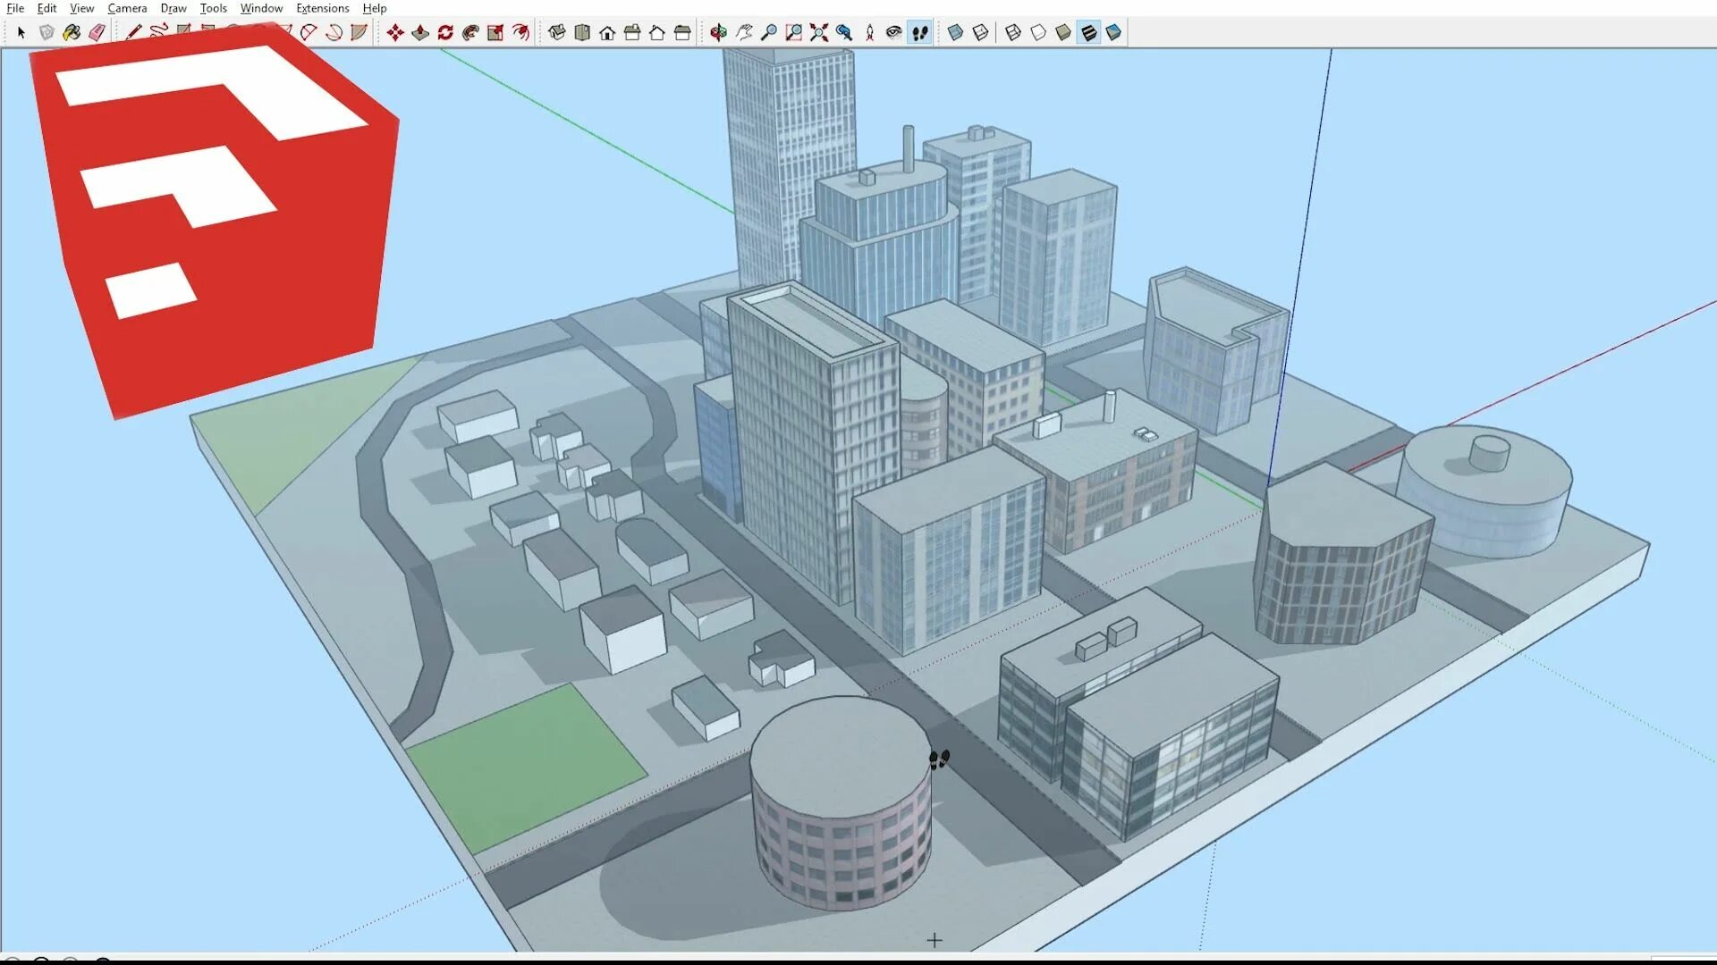Activate the Position Camera tool
1717x965 pixels.
pos(869,33)
